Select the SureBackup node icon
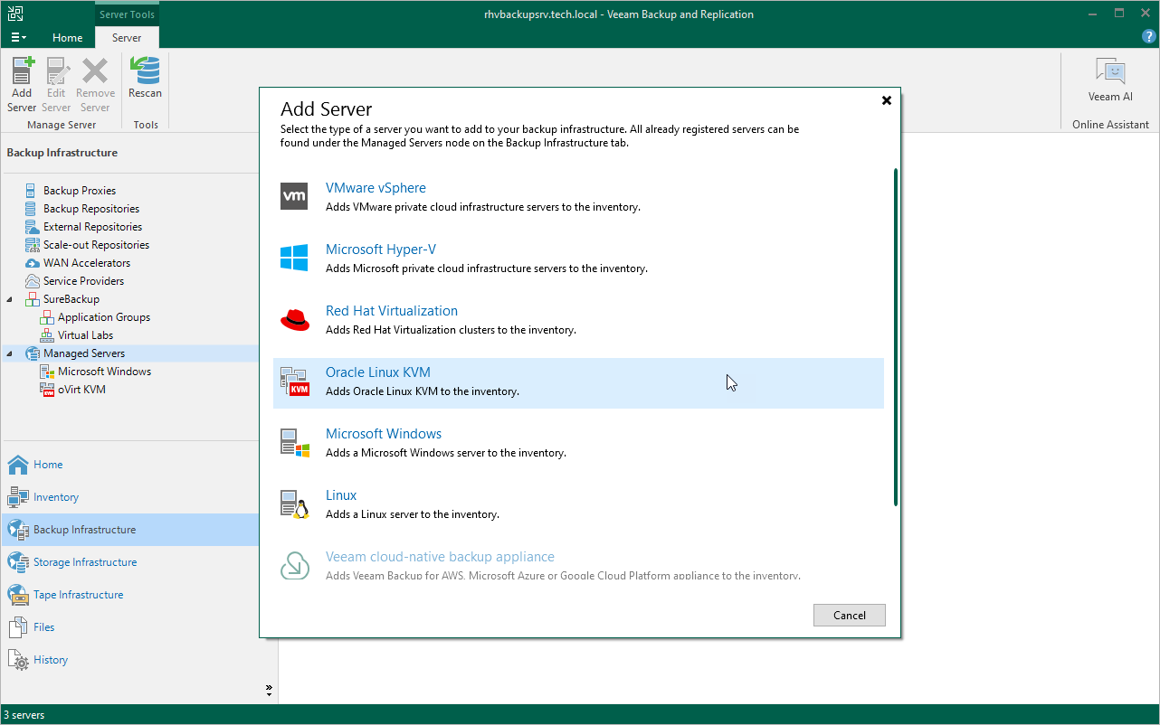 pos(33,299)
